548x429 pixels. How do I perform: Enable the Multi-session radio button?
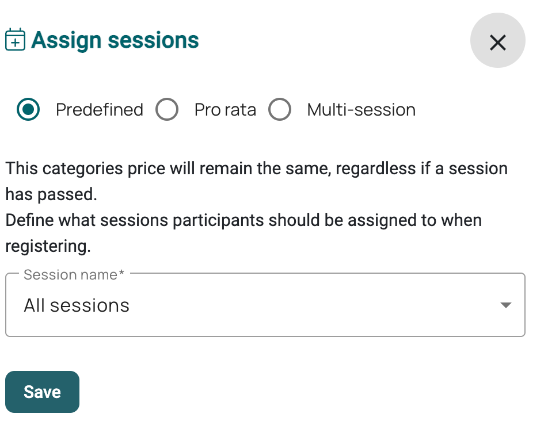click(x=280, y=109)
